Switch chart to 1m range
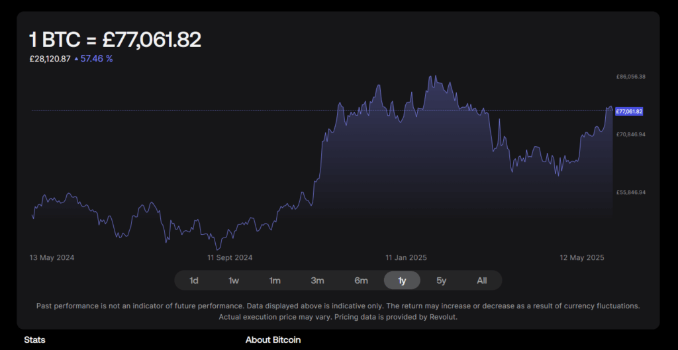The height and width of the screenshot is (350, 678). 275,281
